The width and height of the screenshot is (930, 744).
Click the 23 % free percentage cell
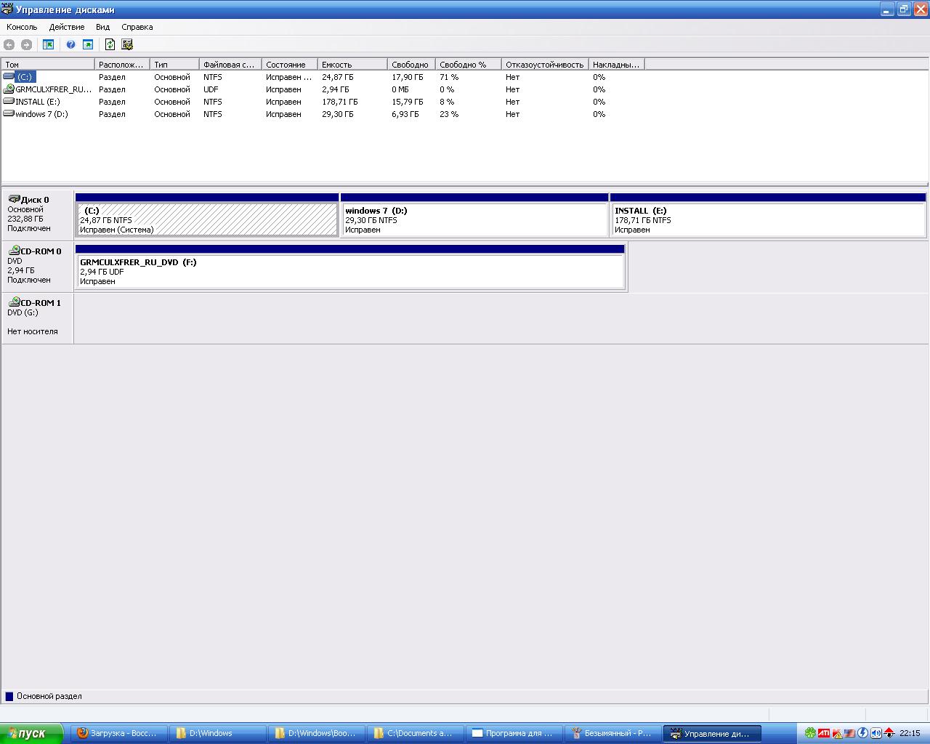click(x=449, y=114)
